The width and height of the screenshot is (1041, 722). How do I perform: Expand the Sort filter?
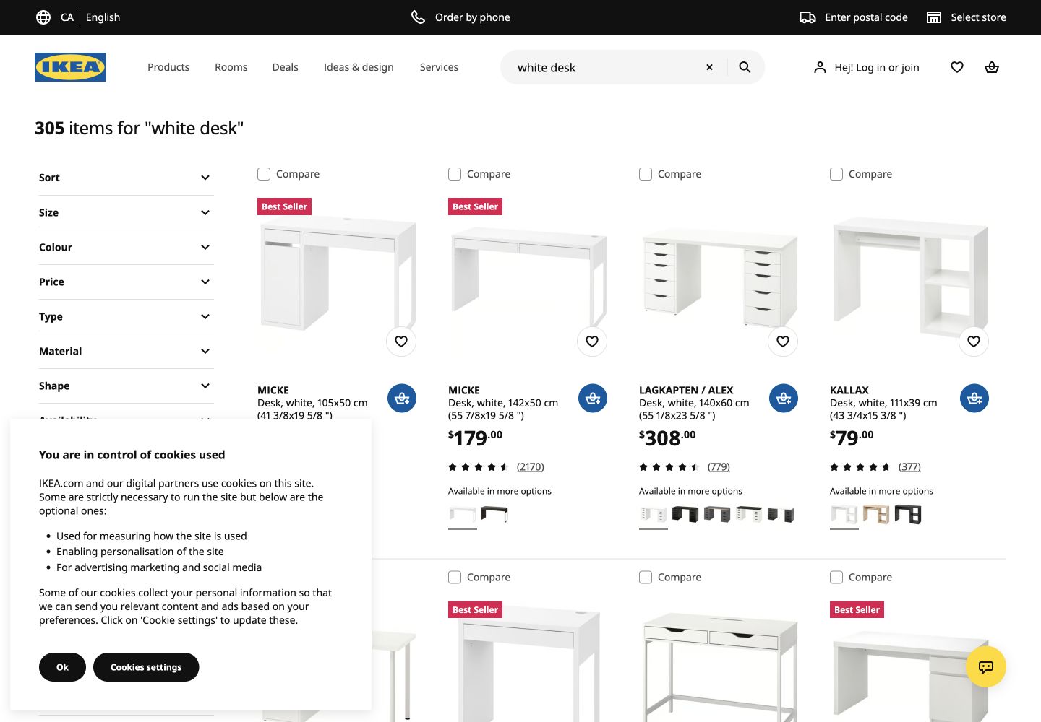click(126, 178)
